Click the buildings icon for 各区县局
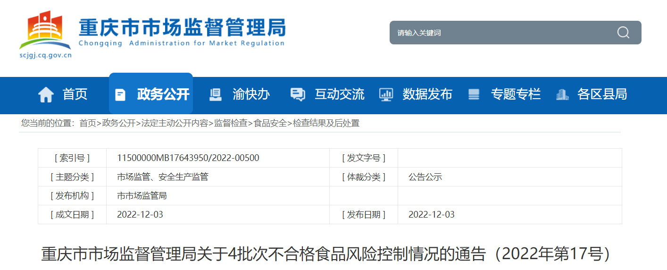667x270 pixels. coord(562,94)
